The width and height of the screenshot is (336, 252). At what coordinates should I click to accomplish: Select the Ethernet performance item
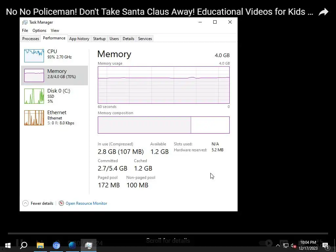54,118
